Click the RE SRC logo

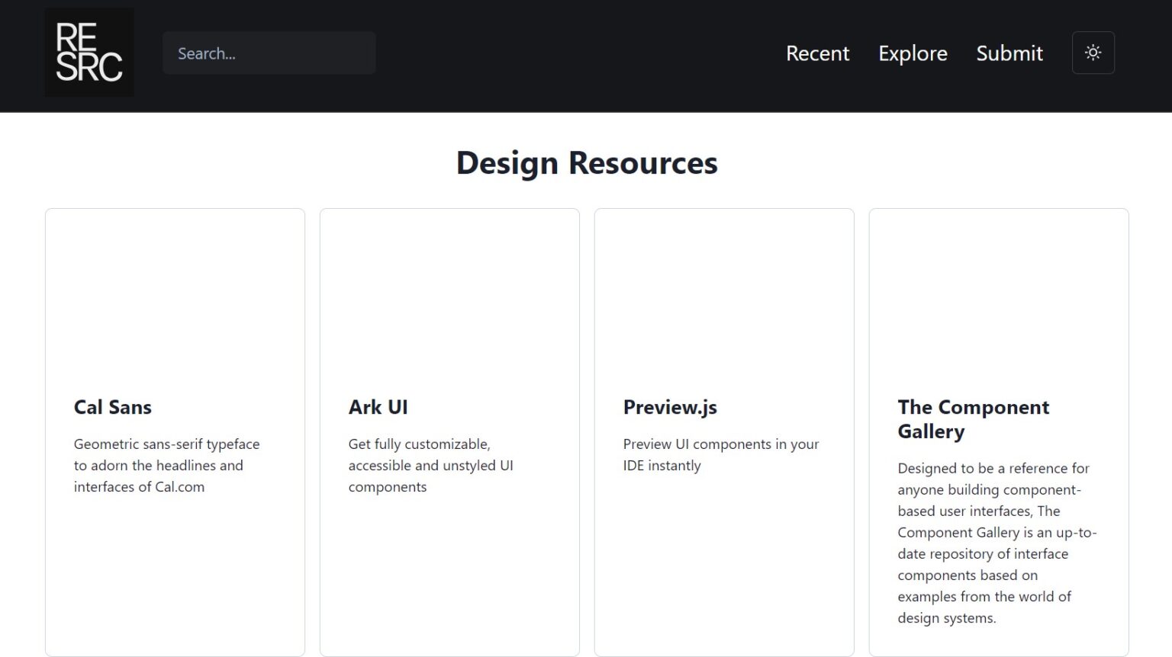pos(89,52)
